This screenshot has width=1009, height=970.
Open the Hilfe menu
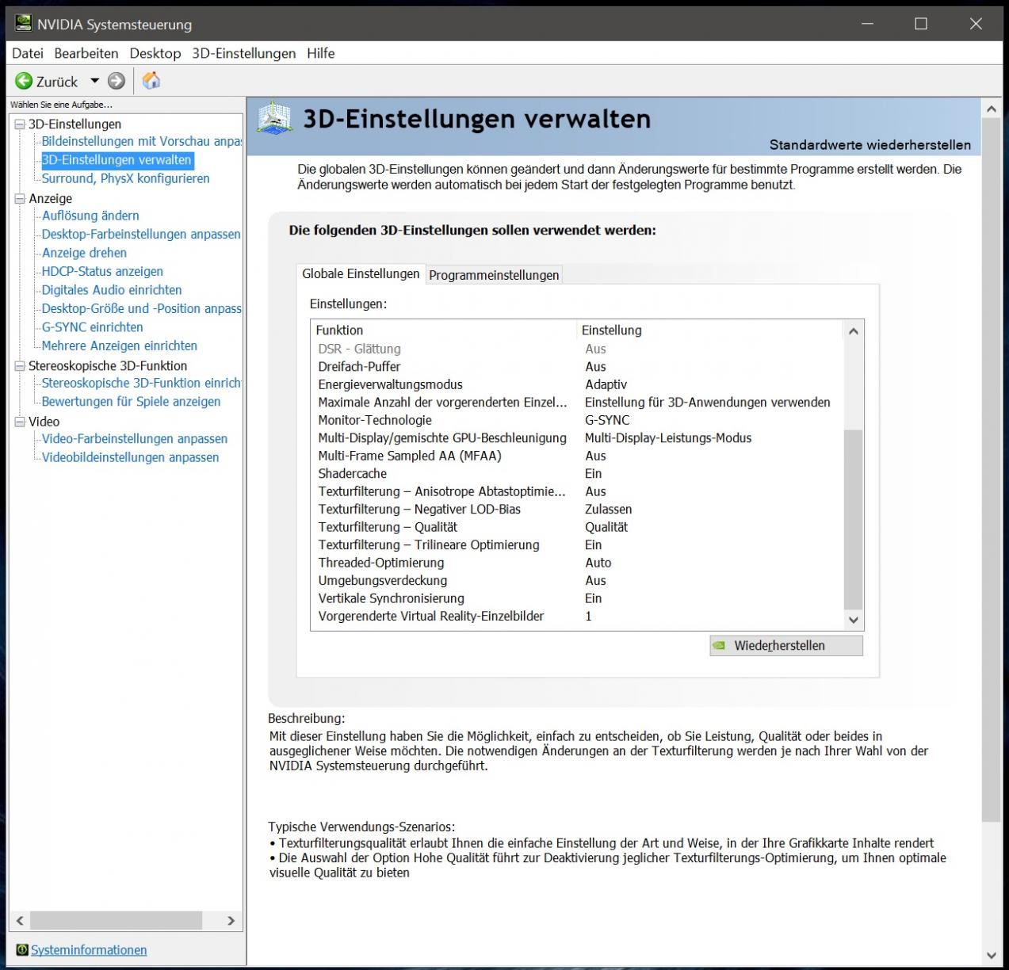point(320,53)
